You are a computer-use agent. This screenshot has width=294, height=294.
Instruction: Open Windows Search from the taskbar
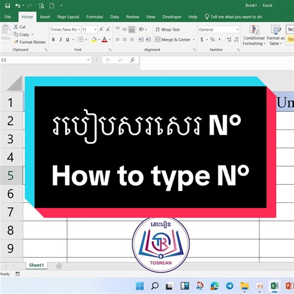[x=155, y=286]
